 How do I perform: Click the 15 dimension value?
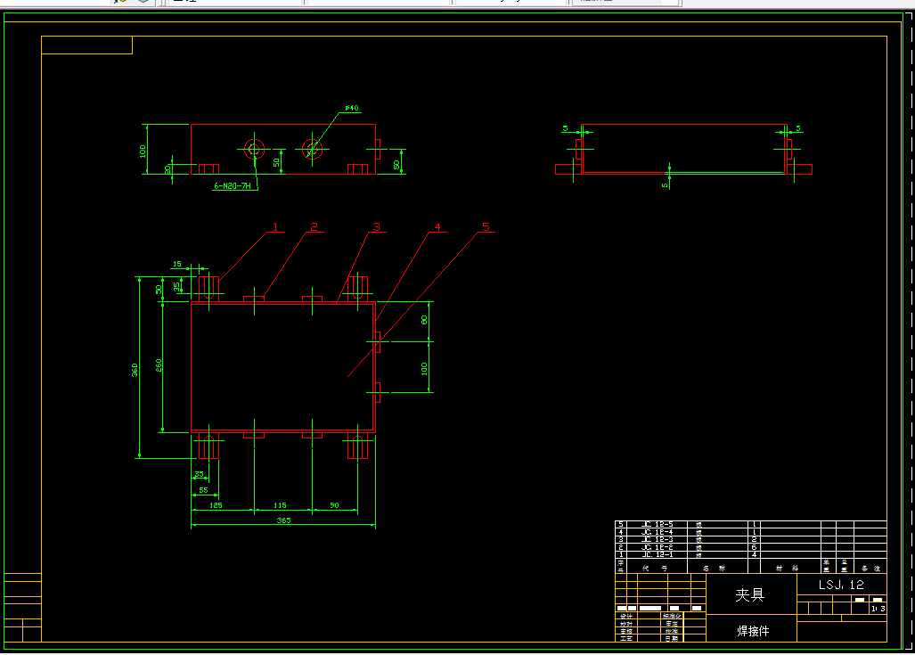[x=176, y=264]
